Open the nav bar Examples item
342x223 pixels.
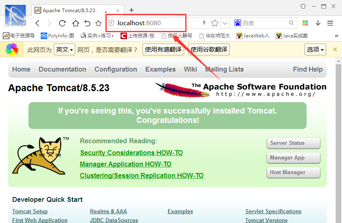pos(160,69)
